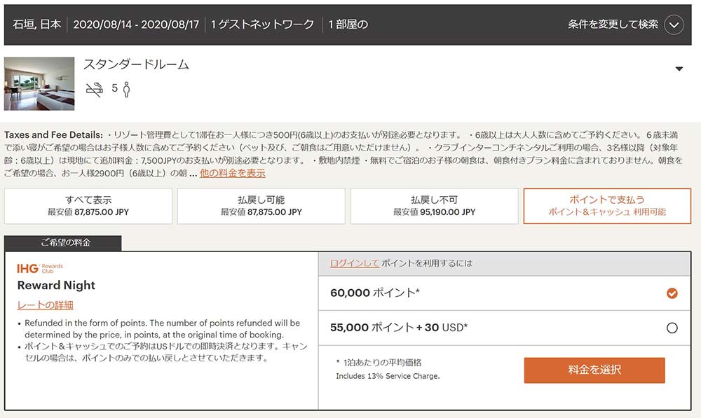
Task: Open the すべて表示 rate tab
Action: tap(88, 206)
